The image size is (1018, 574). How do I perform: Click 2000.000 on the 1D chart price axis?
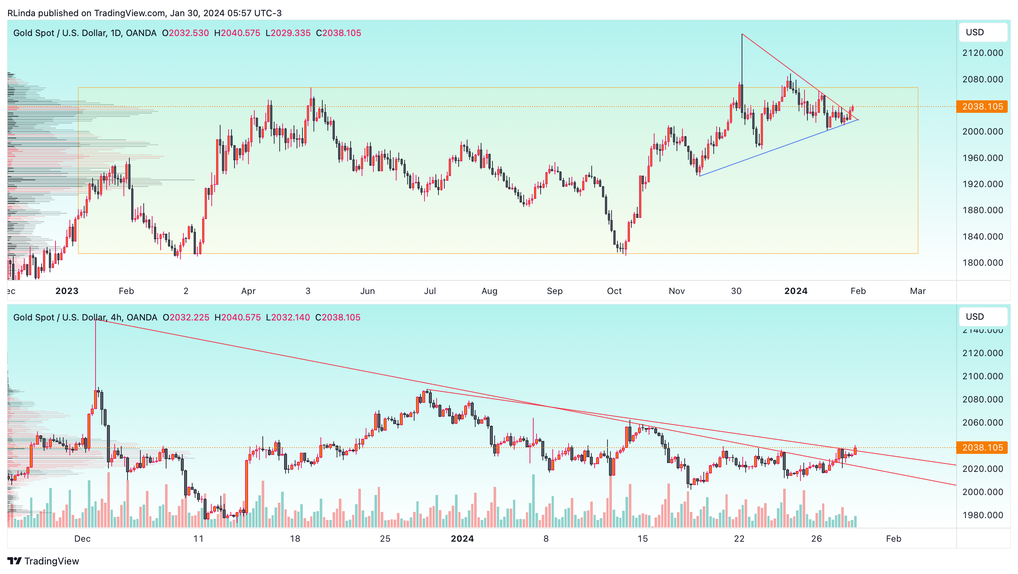[982, 132]
